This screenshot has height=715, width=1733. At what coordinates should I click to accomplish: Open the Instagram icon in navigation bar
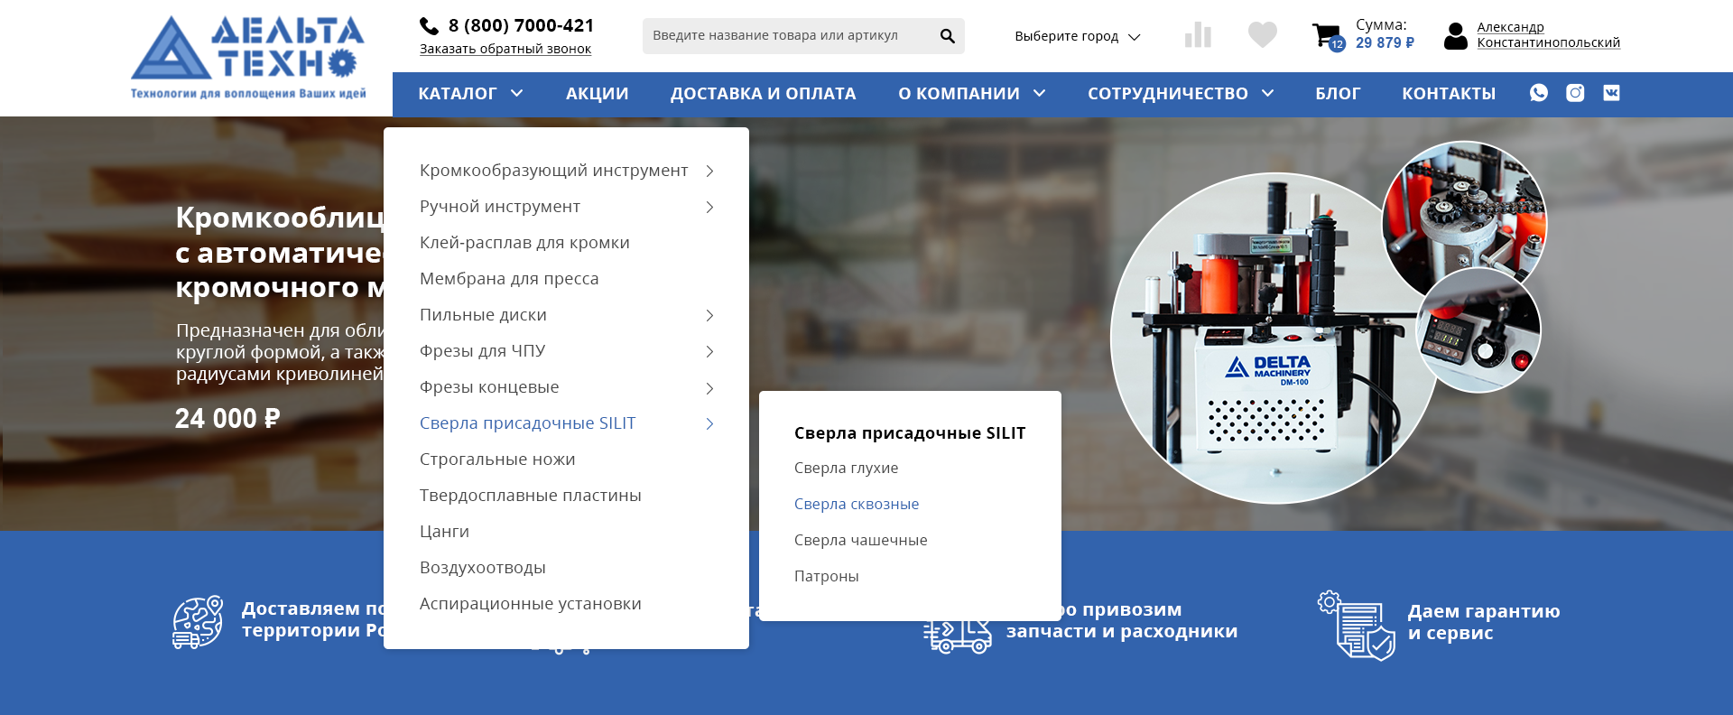point(1575,93)
